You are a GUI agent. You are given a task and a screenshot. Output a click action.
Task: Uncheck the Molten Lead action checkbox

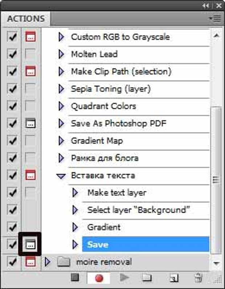pos(12,54)
